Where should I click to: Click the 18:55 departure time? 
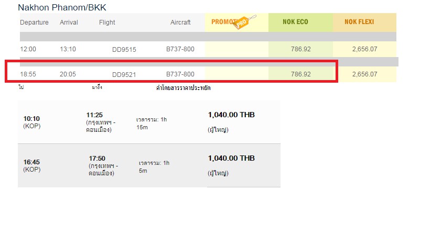(28, 74)
